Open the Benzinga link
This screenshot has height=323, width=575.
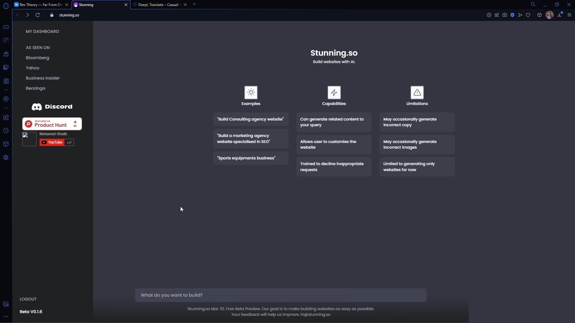[x=35, y=89]
